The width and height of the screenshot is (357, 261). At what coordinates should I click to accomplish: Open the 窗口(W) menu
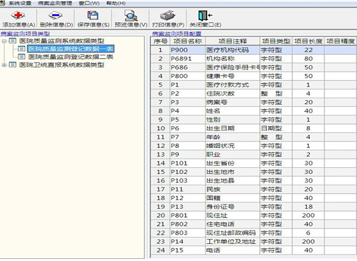click(x=89, y=3)
